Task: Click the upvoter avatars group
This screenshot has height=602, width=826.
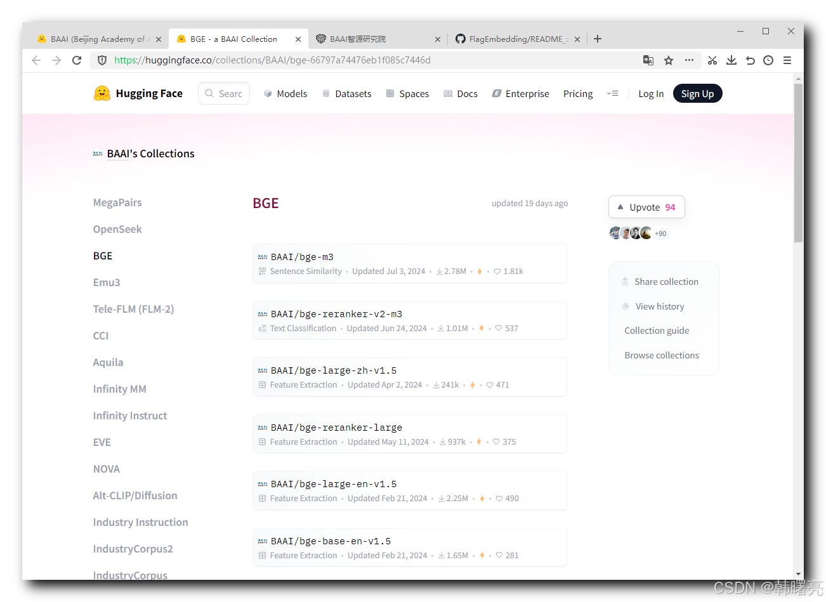Action: [631, 233]
